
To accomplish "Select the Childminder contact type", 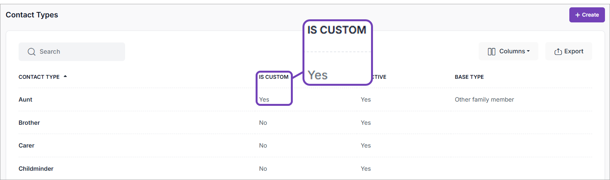I will point(36,169).
